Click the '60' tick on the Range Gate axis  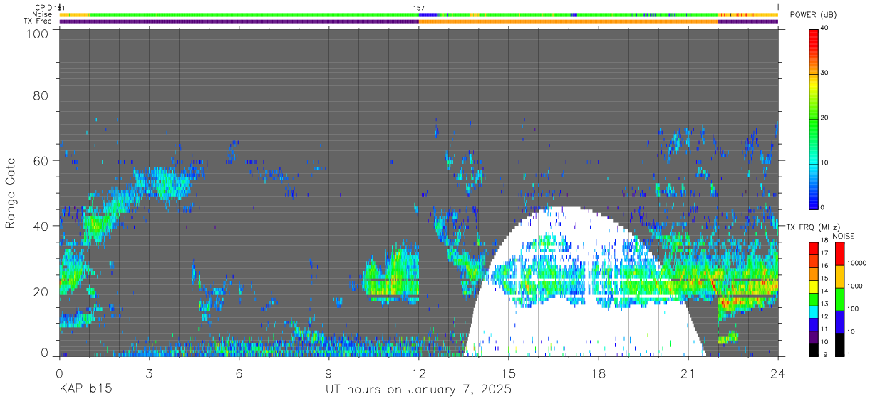[41, 160]
